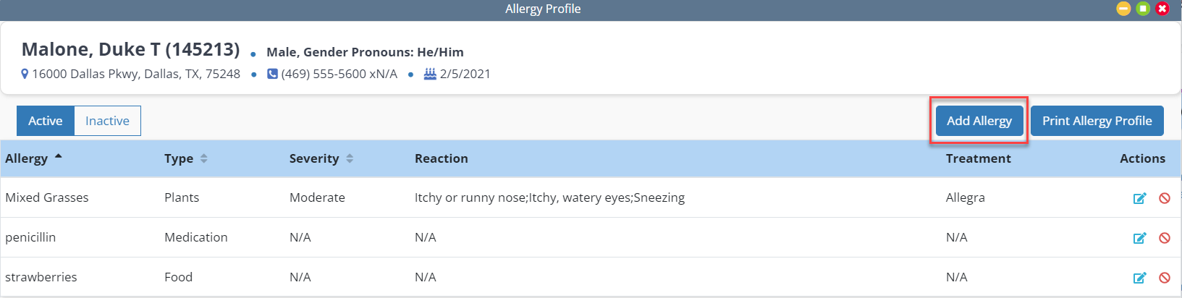Click the birthday cake icon
The image size is (1182, 298).
(430, 74)
